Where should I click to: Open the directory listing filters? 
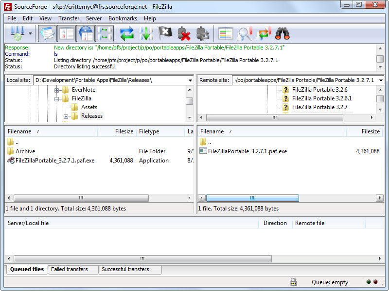tap(226, 33)
